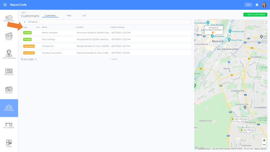Zoom out on the map
270x152 pixels.
pyautogui.click(x=264, y=145)
